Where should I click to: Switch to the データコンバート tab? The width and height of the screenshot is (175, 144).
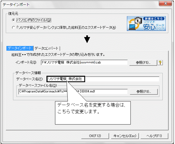pyautogui.click(x=46, y=48)
